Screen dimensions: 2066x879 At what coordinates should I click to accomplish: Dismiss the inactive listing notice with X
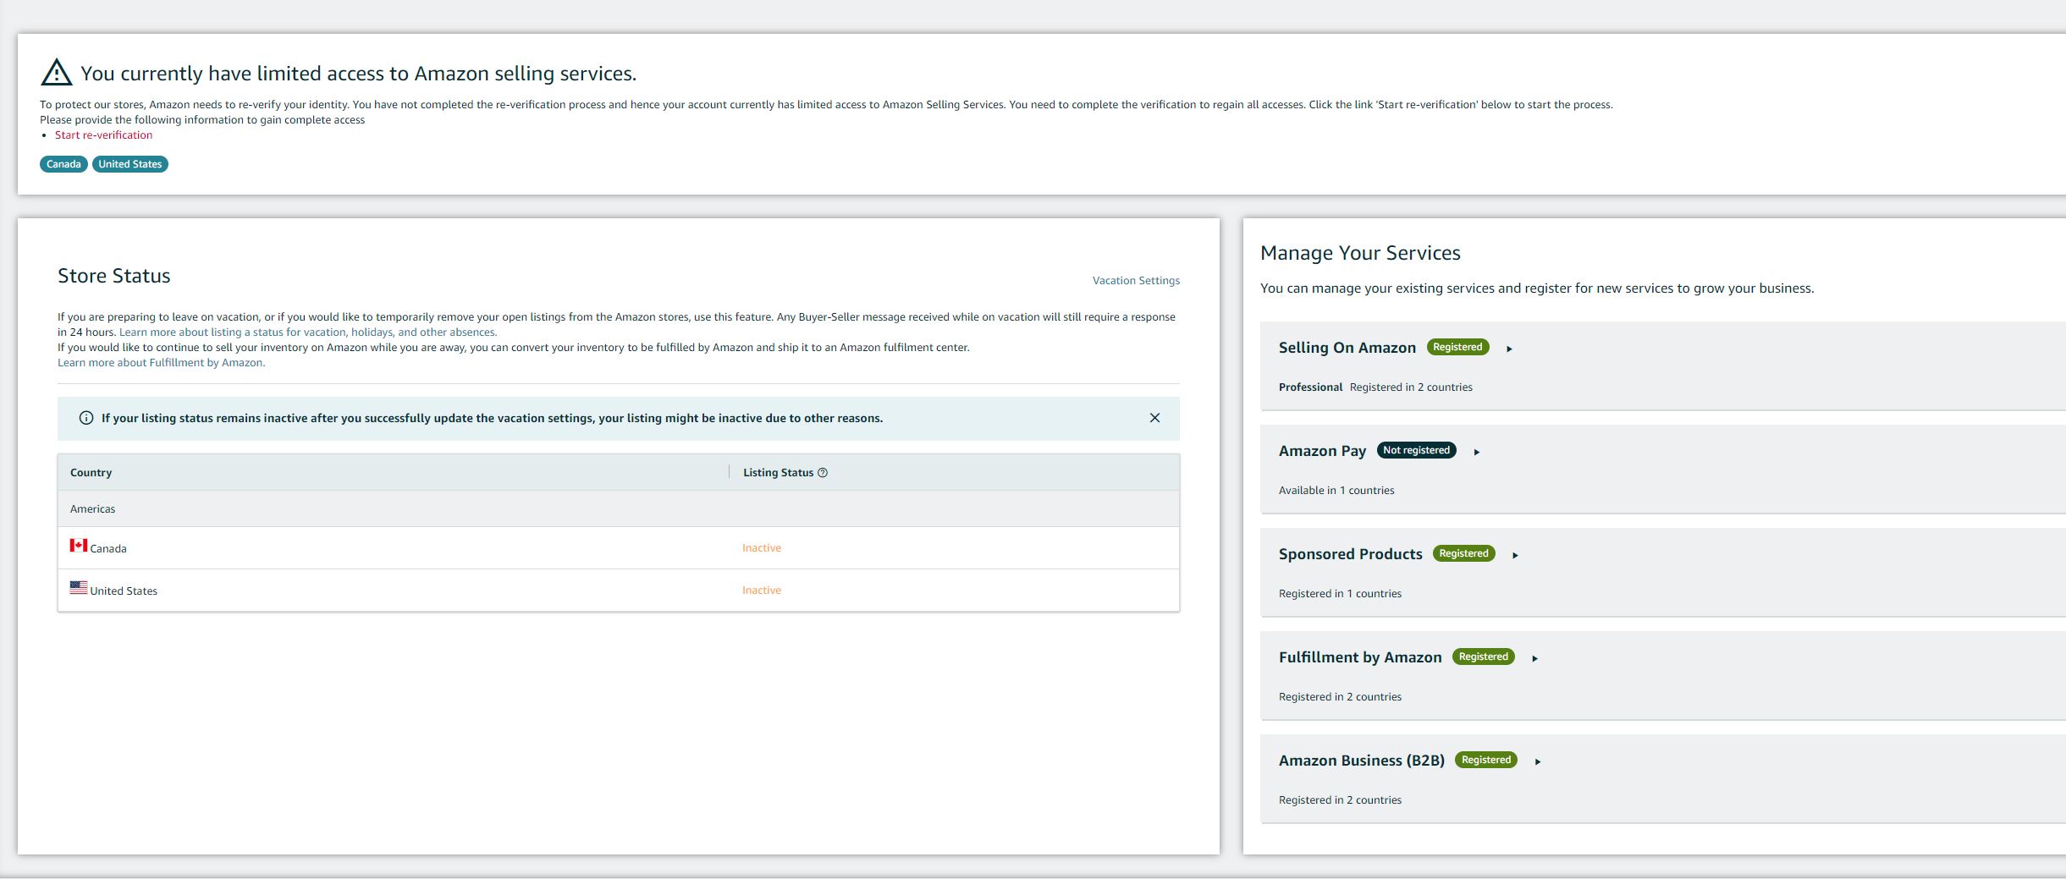pos(1154,418)
